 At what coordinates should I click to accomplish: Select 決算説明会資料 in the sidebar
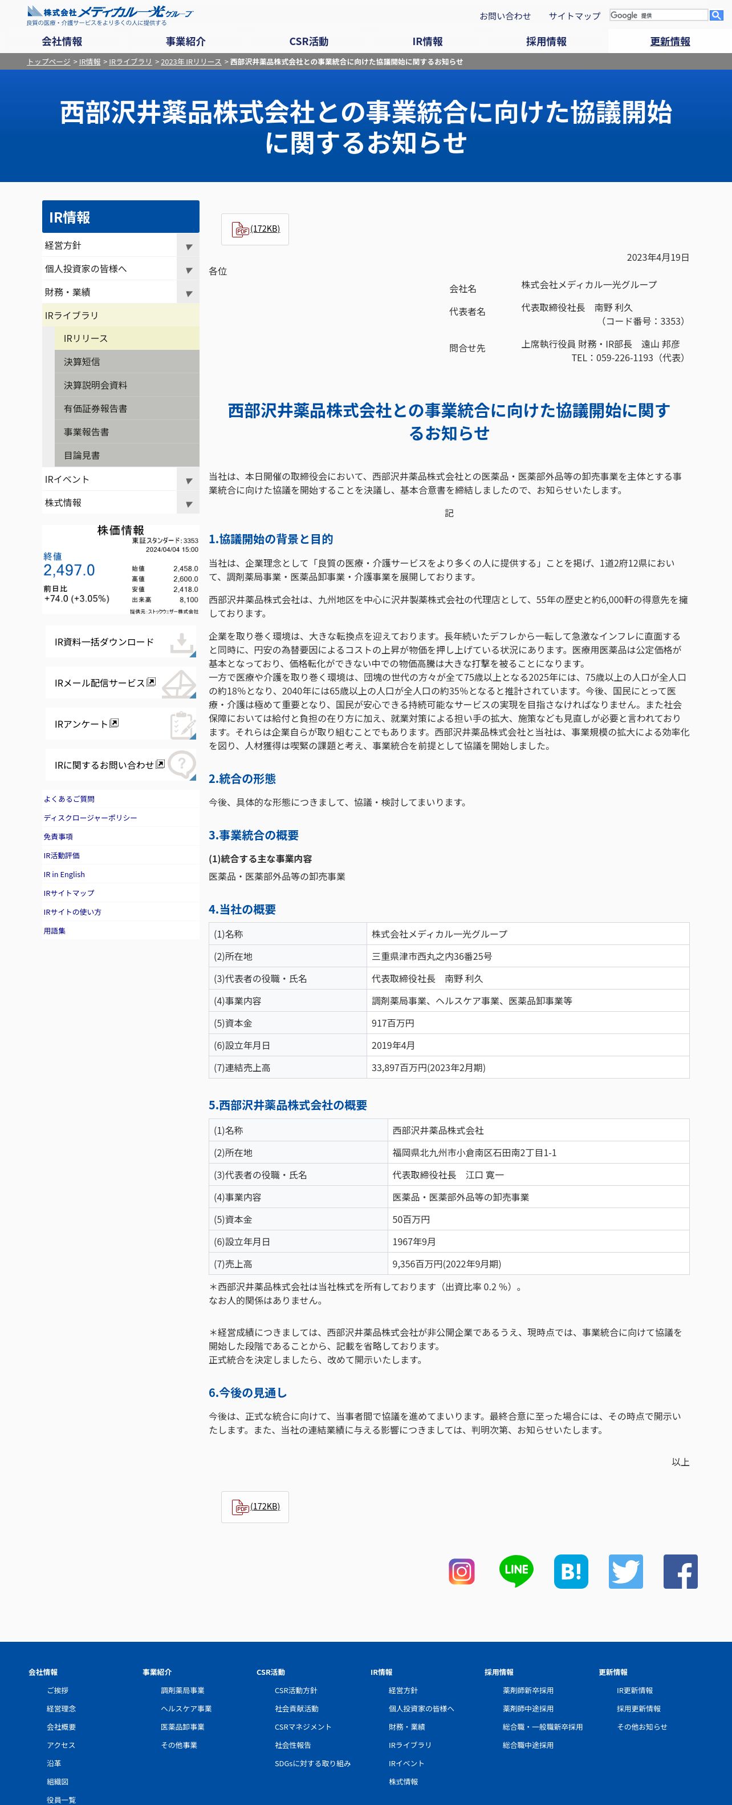(x=127, y=385)
